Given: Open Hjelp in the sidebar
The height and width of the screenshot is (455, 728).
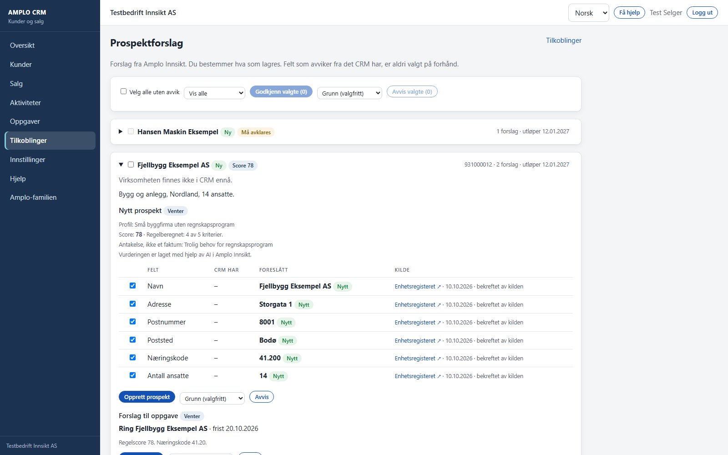Looking at the screenshot, I should (x=50, y=179).
